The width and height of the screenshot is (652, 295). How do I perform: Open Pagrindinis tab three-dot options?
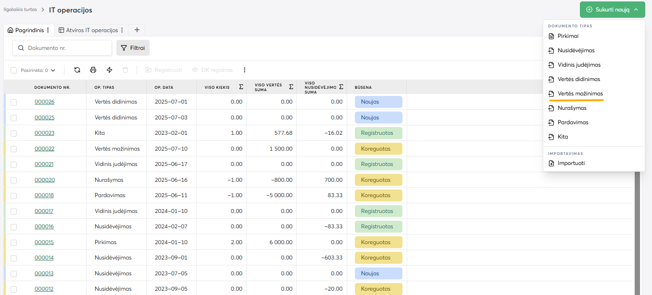pyautogui.click(x=48, y=30)
